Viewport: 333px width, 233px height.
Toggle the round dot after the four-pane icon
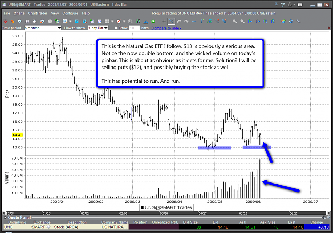coord(112,21)
